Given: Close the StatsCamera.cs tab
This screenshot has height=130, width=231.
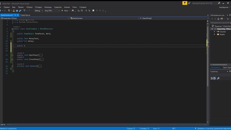Looking at the screenshot, I should 18,15.
